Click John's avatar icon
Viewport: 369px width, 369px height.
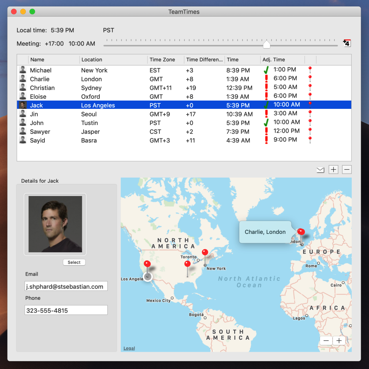coord(23,123)
